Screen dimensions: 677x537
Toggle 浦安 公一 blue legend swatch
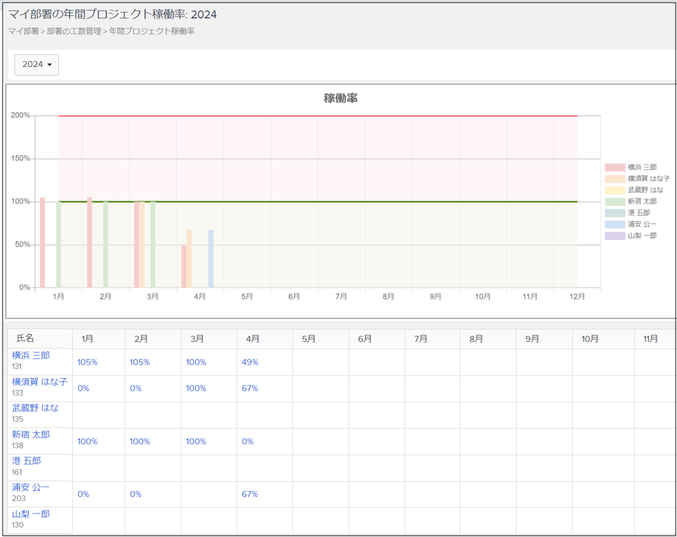[x=615, y=224]
